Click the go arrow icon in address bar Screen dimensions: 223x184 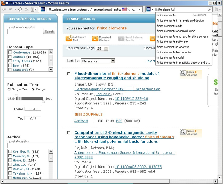pyautogui.click(x=134, y=9)
